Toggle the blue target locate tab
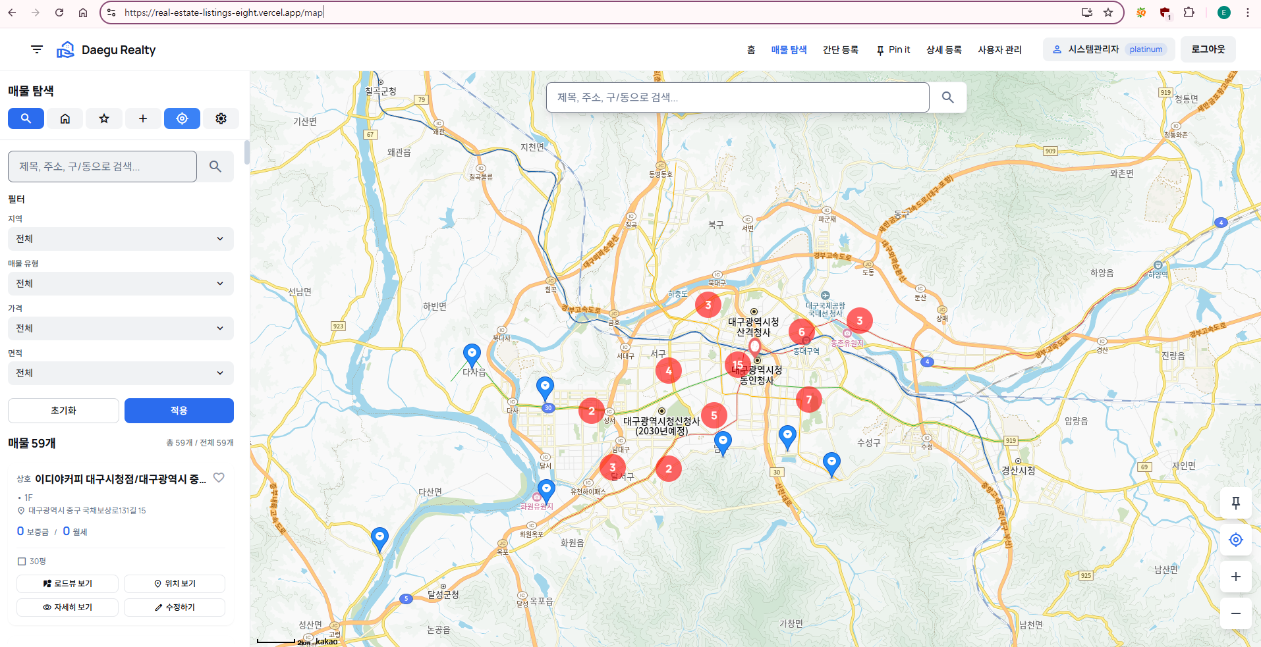Image resolution: width=1261 pixels, height=647 pixels. 182,118
